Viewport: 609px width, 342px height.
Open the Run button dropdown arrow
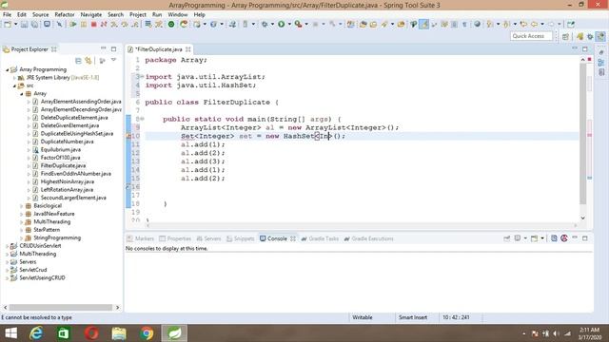click(289, 24)
